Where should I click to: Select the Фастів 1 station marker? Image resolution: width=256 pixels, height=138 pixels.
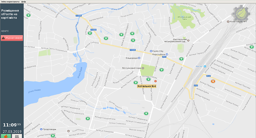(205, 66)
